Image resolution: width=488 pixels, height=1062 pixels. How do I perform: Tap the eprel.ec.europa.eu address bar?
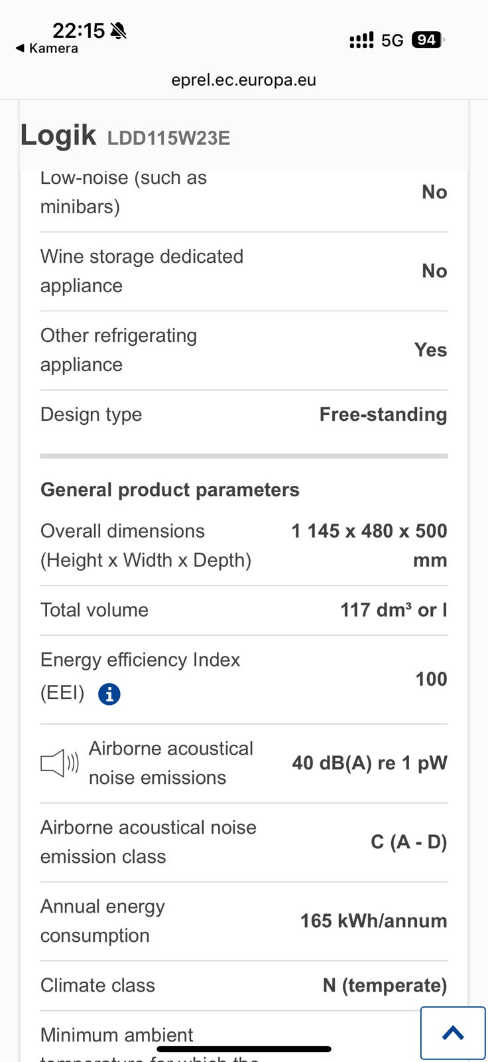click(x=243, y=80)
